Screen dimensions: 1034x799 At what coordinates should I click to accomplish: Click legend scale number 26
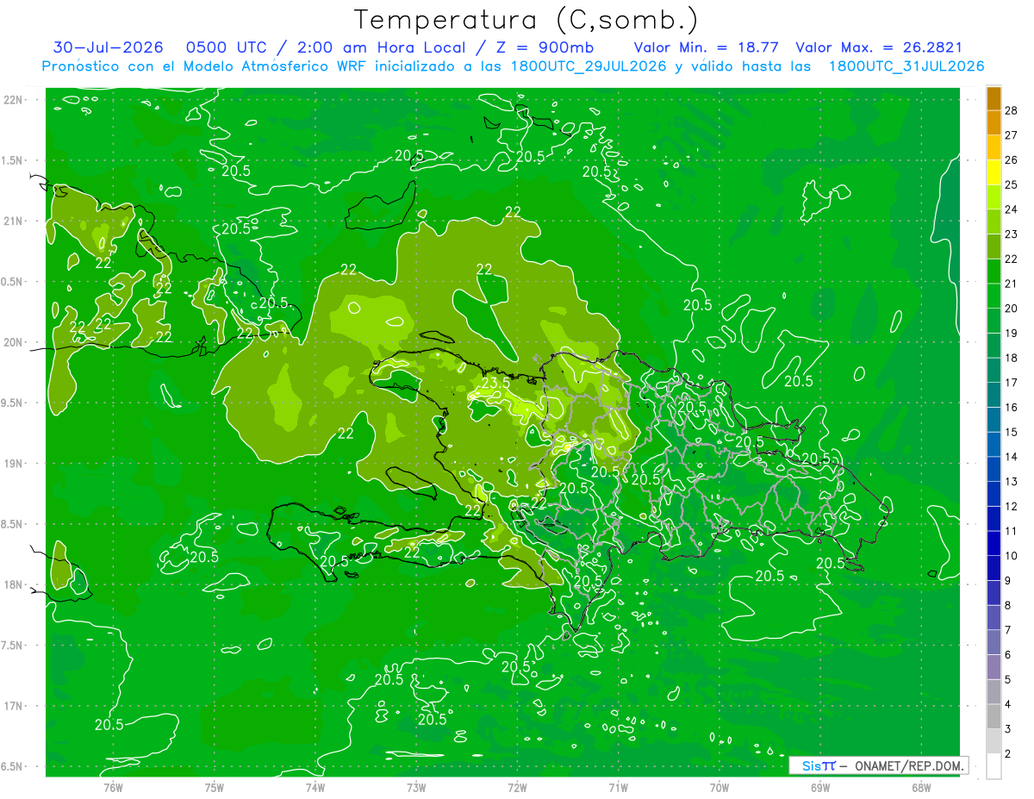tap(1012, 159)
